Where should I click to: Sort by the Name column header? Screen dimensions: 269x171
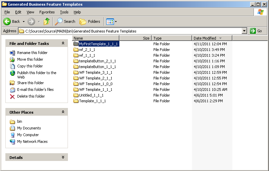(x=96, y=38)
